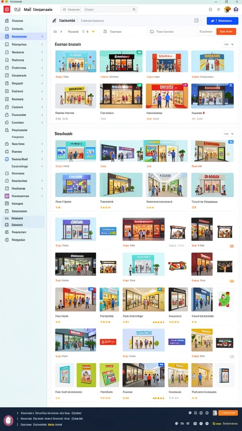242x431 pixels.
Task: Click the yellow heart icon in filter bar
Action: [x=93, y=32]
